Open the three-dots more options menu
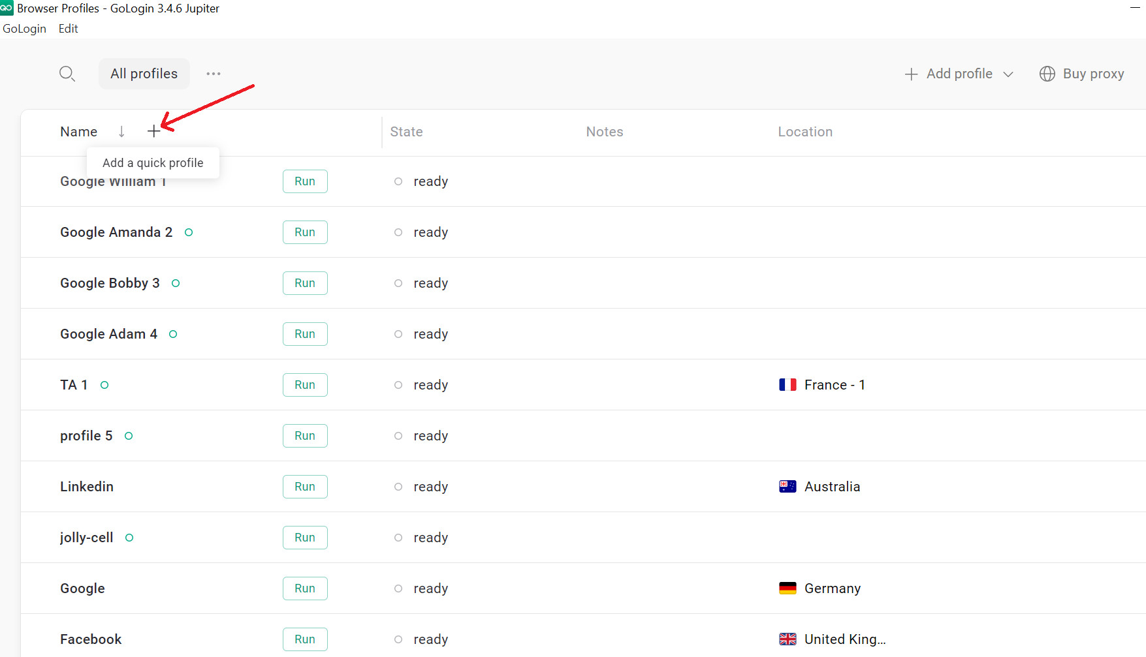The width and height of the screenshot is (1146, 657). coord(214,74)
